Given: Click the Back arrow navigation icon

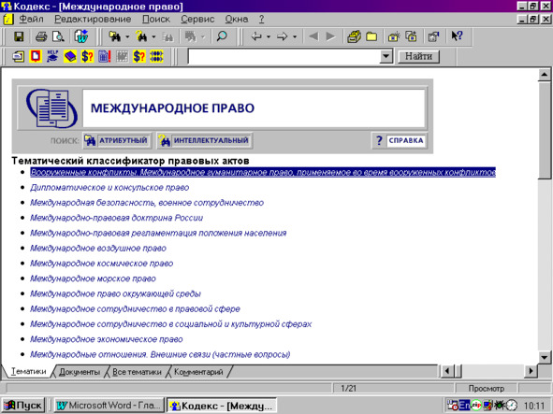Looking at the screenshot, I should 256,36.
